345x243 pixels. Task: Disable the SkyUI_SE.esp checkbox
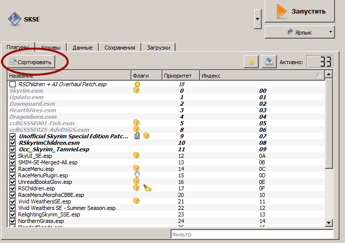point(13,156)
